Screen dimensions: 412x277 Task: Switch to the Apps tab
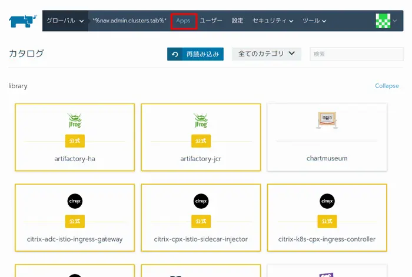(183, 21)
